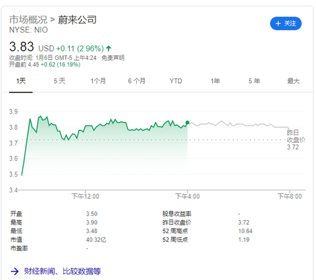Click the blue 关注 follow button
The width and height of the screenshot is (316, 280).
pyautogui.click(x=286, y=23)
